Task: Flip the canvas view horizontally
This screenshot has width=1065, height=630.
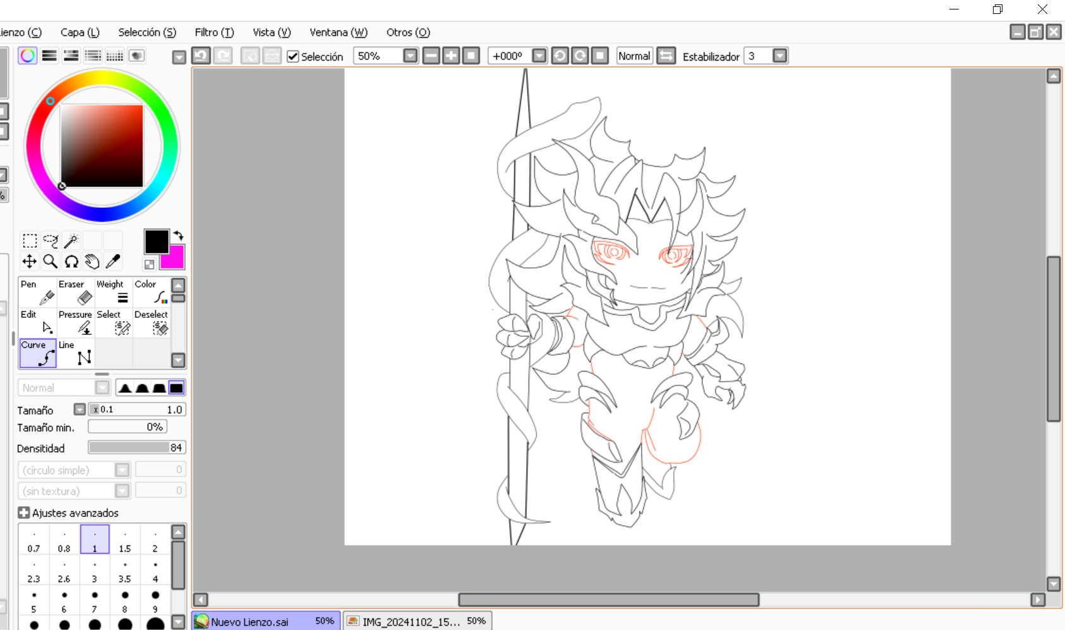Action: (x=666, y=56)
